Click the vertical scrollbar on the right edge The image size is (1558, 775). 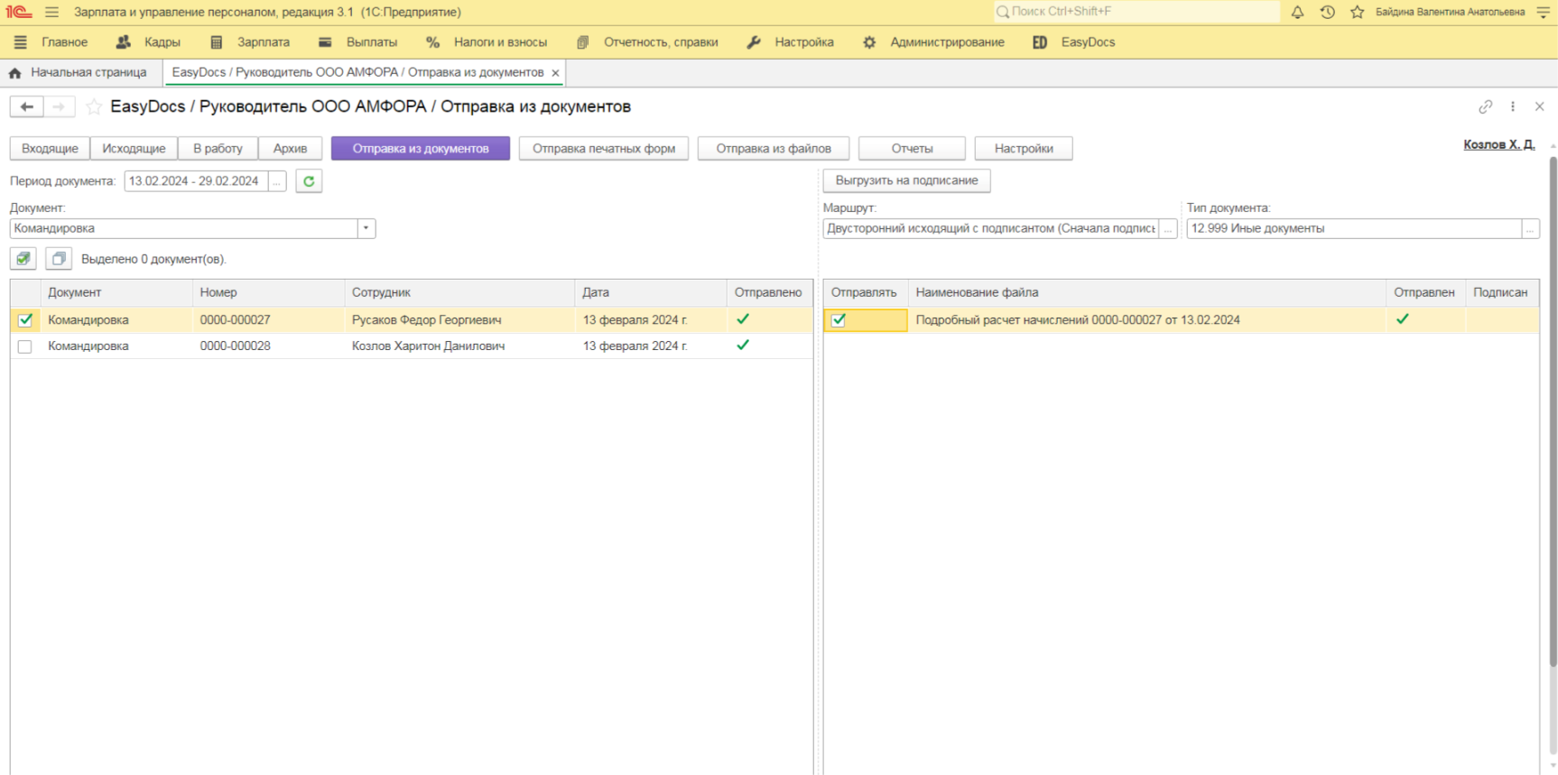pos(1553,411)
